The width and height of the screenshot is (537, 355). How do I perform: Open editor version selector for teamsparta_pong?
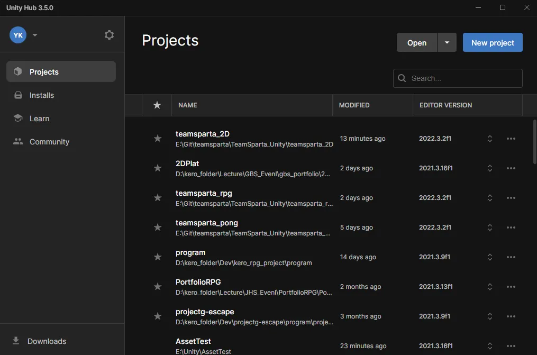click(x=490, y=227)
